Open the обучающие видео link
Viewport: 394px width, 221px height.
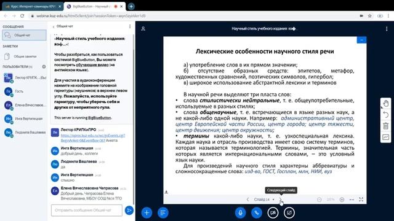[92, 64]
